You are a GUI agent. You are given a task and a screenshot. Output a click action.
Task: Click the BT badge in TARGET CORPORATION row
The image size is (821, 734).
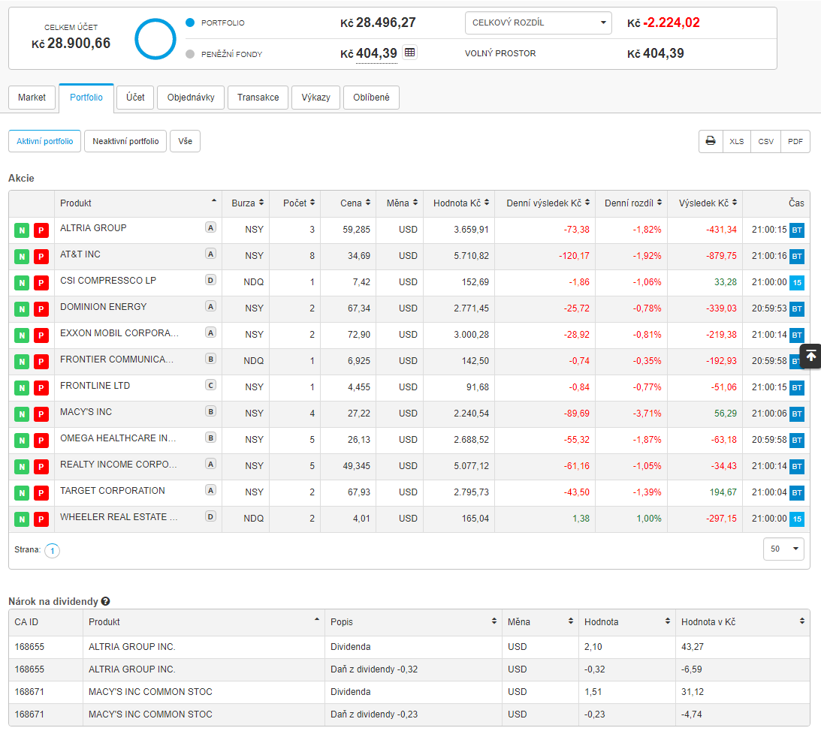796,492
